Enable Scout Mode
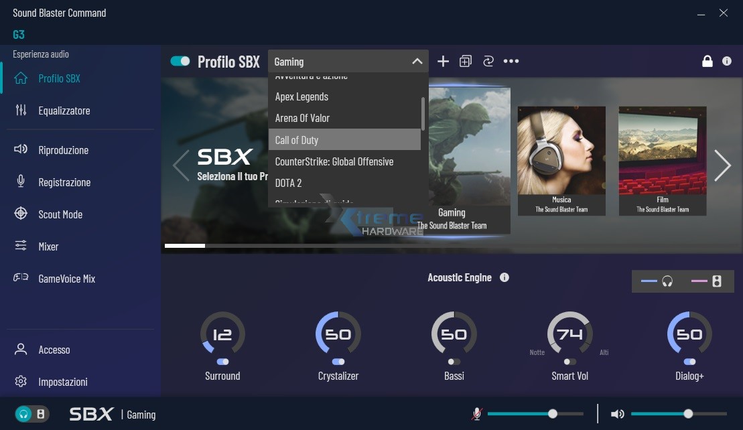Image resolution: width=743 pixels, height=430 pixels. 69,214
